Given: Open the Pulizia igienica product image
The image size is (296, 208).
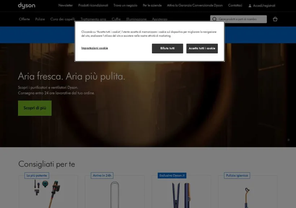Looking at the screenshot, I should (x=247, y=198).
